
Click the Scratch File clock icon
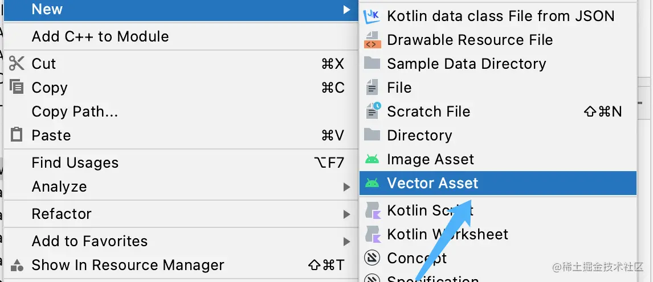pos(373,111)
